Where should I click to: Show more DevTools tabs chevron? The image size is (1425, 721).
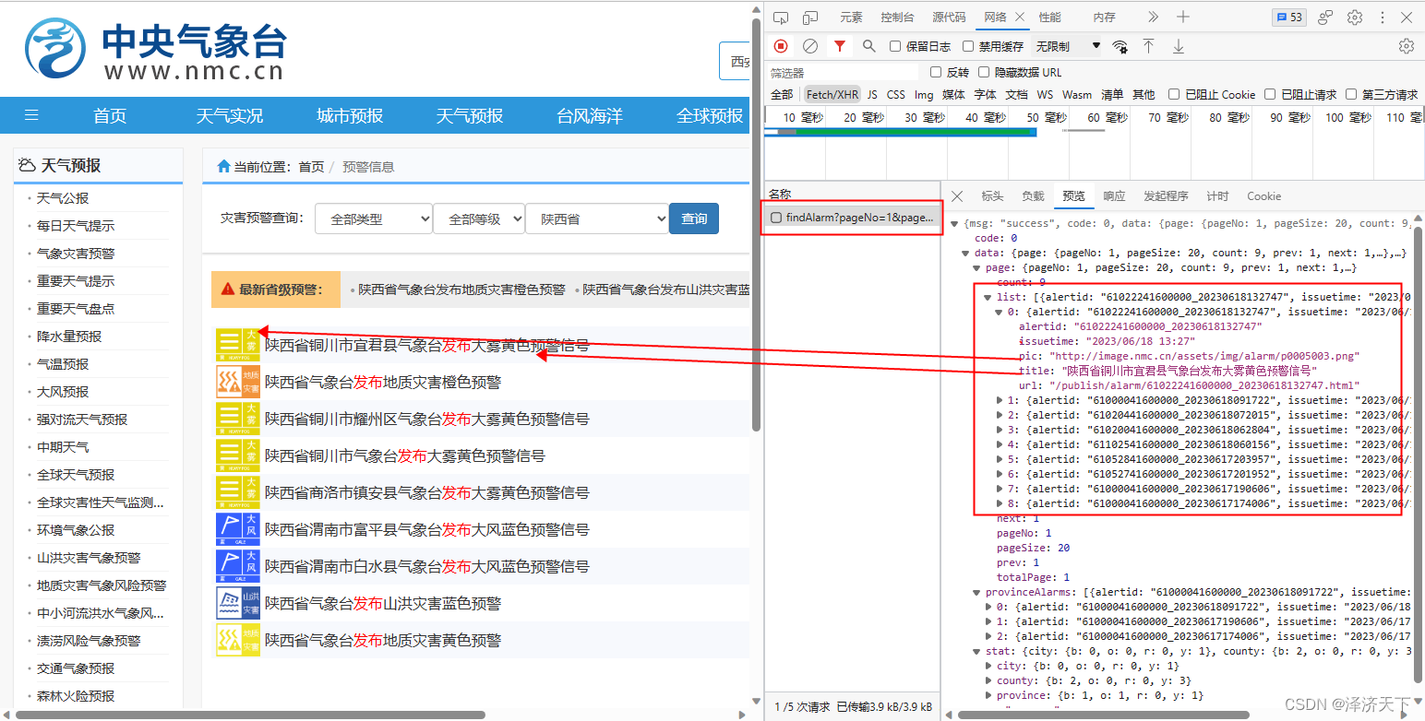click(x=1154, y=18)
